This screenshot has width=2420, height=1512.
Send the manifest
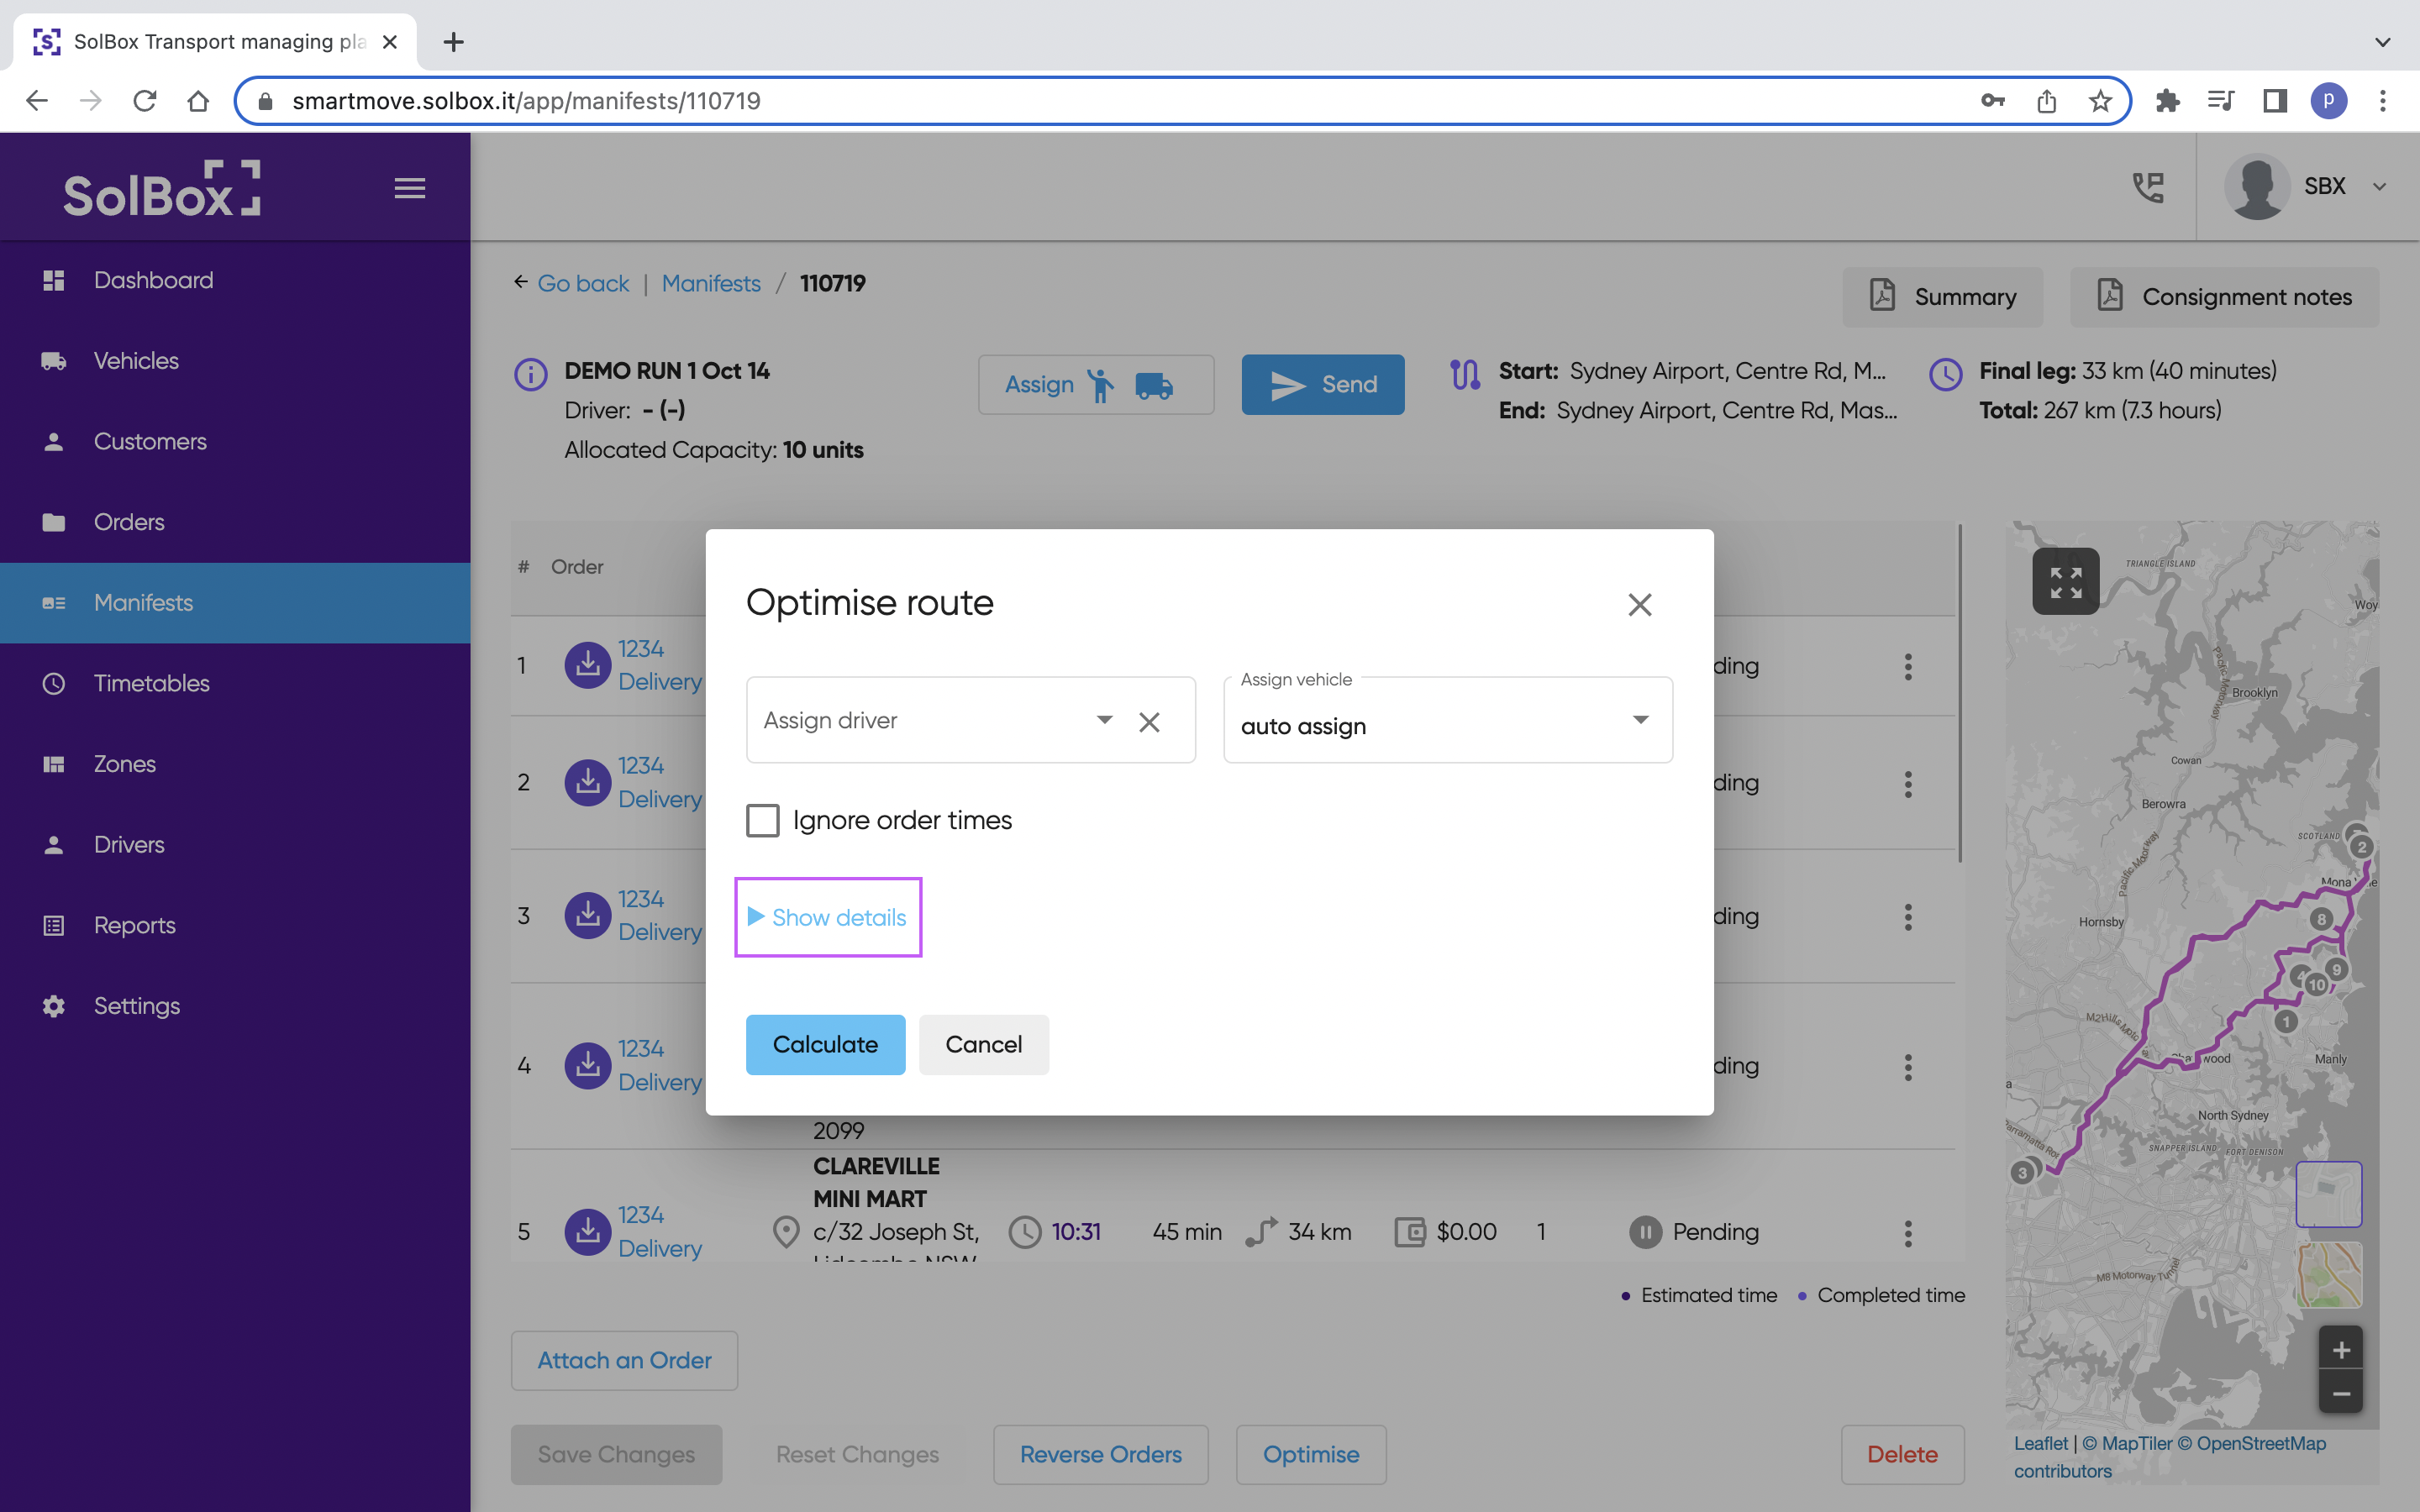coord(1322,384)
